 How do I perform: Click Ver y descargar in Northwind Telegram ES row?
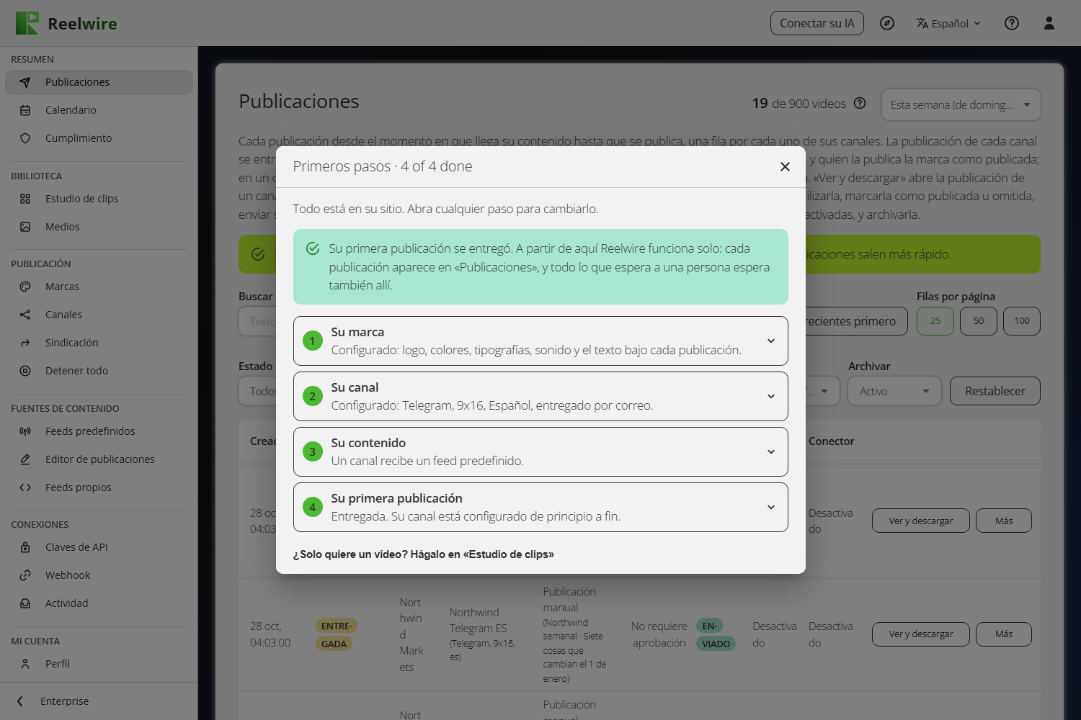[921, 634]
